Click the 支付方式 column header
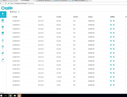Viewport: 127px width, 97px height. pos(75,17)
